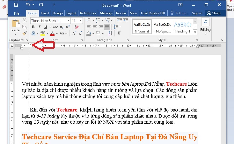Click the Borders icon
The height and width of the screenshot is (144, 234).
point(98,33)
